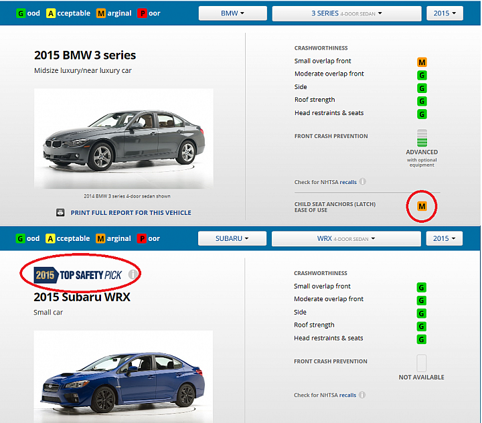The height and width of the screenshot is (423, 482).
Task: Click BMW Small overlap front Marginal rating icon
Action: coord(422,62)
